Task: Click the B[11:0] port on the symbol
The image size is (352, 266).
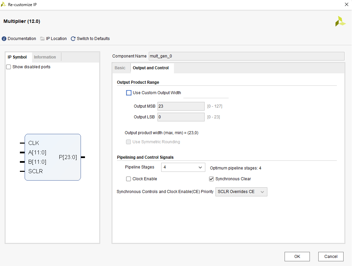Action: pyautogui.click(x=37, y=162)
